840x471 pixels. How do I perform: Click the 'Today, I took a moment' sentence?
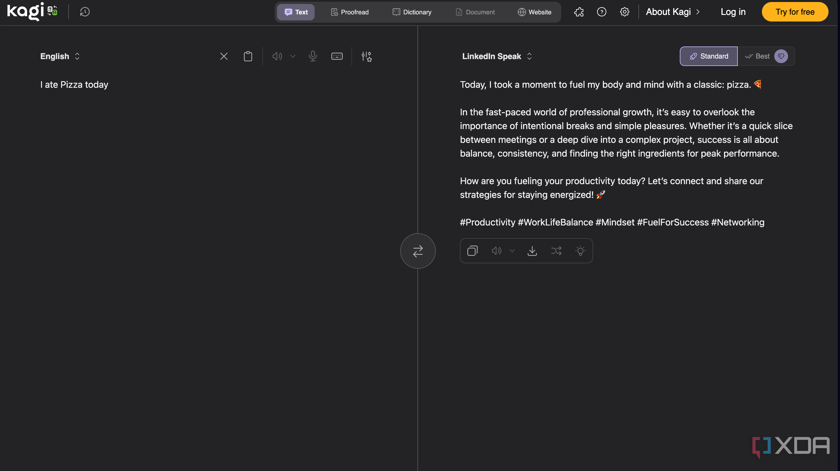pos(610,85)
